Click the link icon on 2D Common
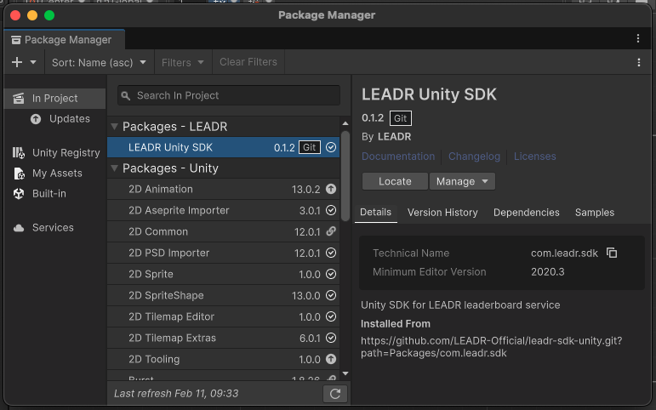Screen dimensions: 656x410 [x=331, y=231]
